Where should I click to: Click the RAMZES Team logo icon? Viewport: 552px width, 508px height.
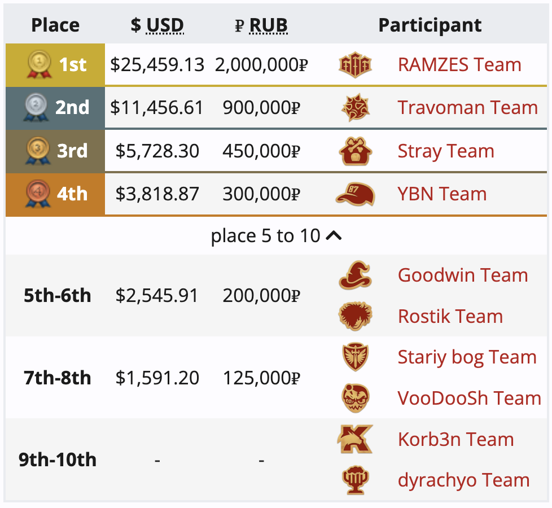[355, 65]
